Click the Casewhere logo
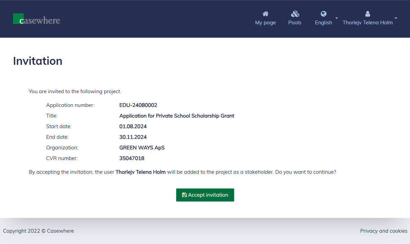The image size is (410, 244). pos(37,19)
